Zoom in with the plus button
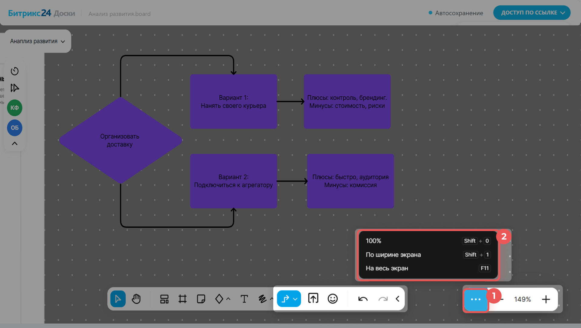 (546, 299)
